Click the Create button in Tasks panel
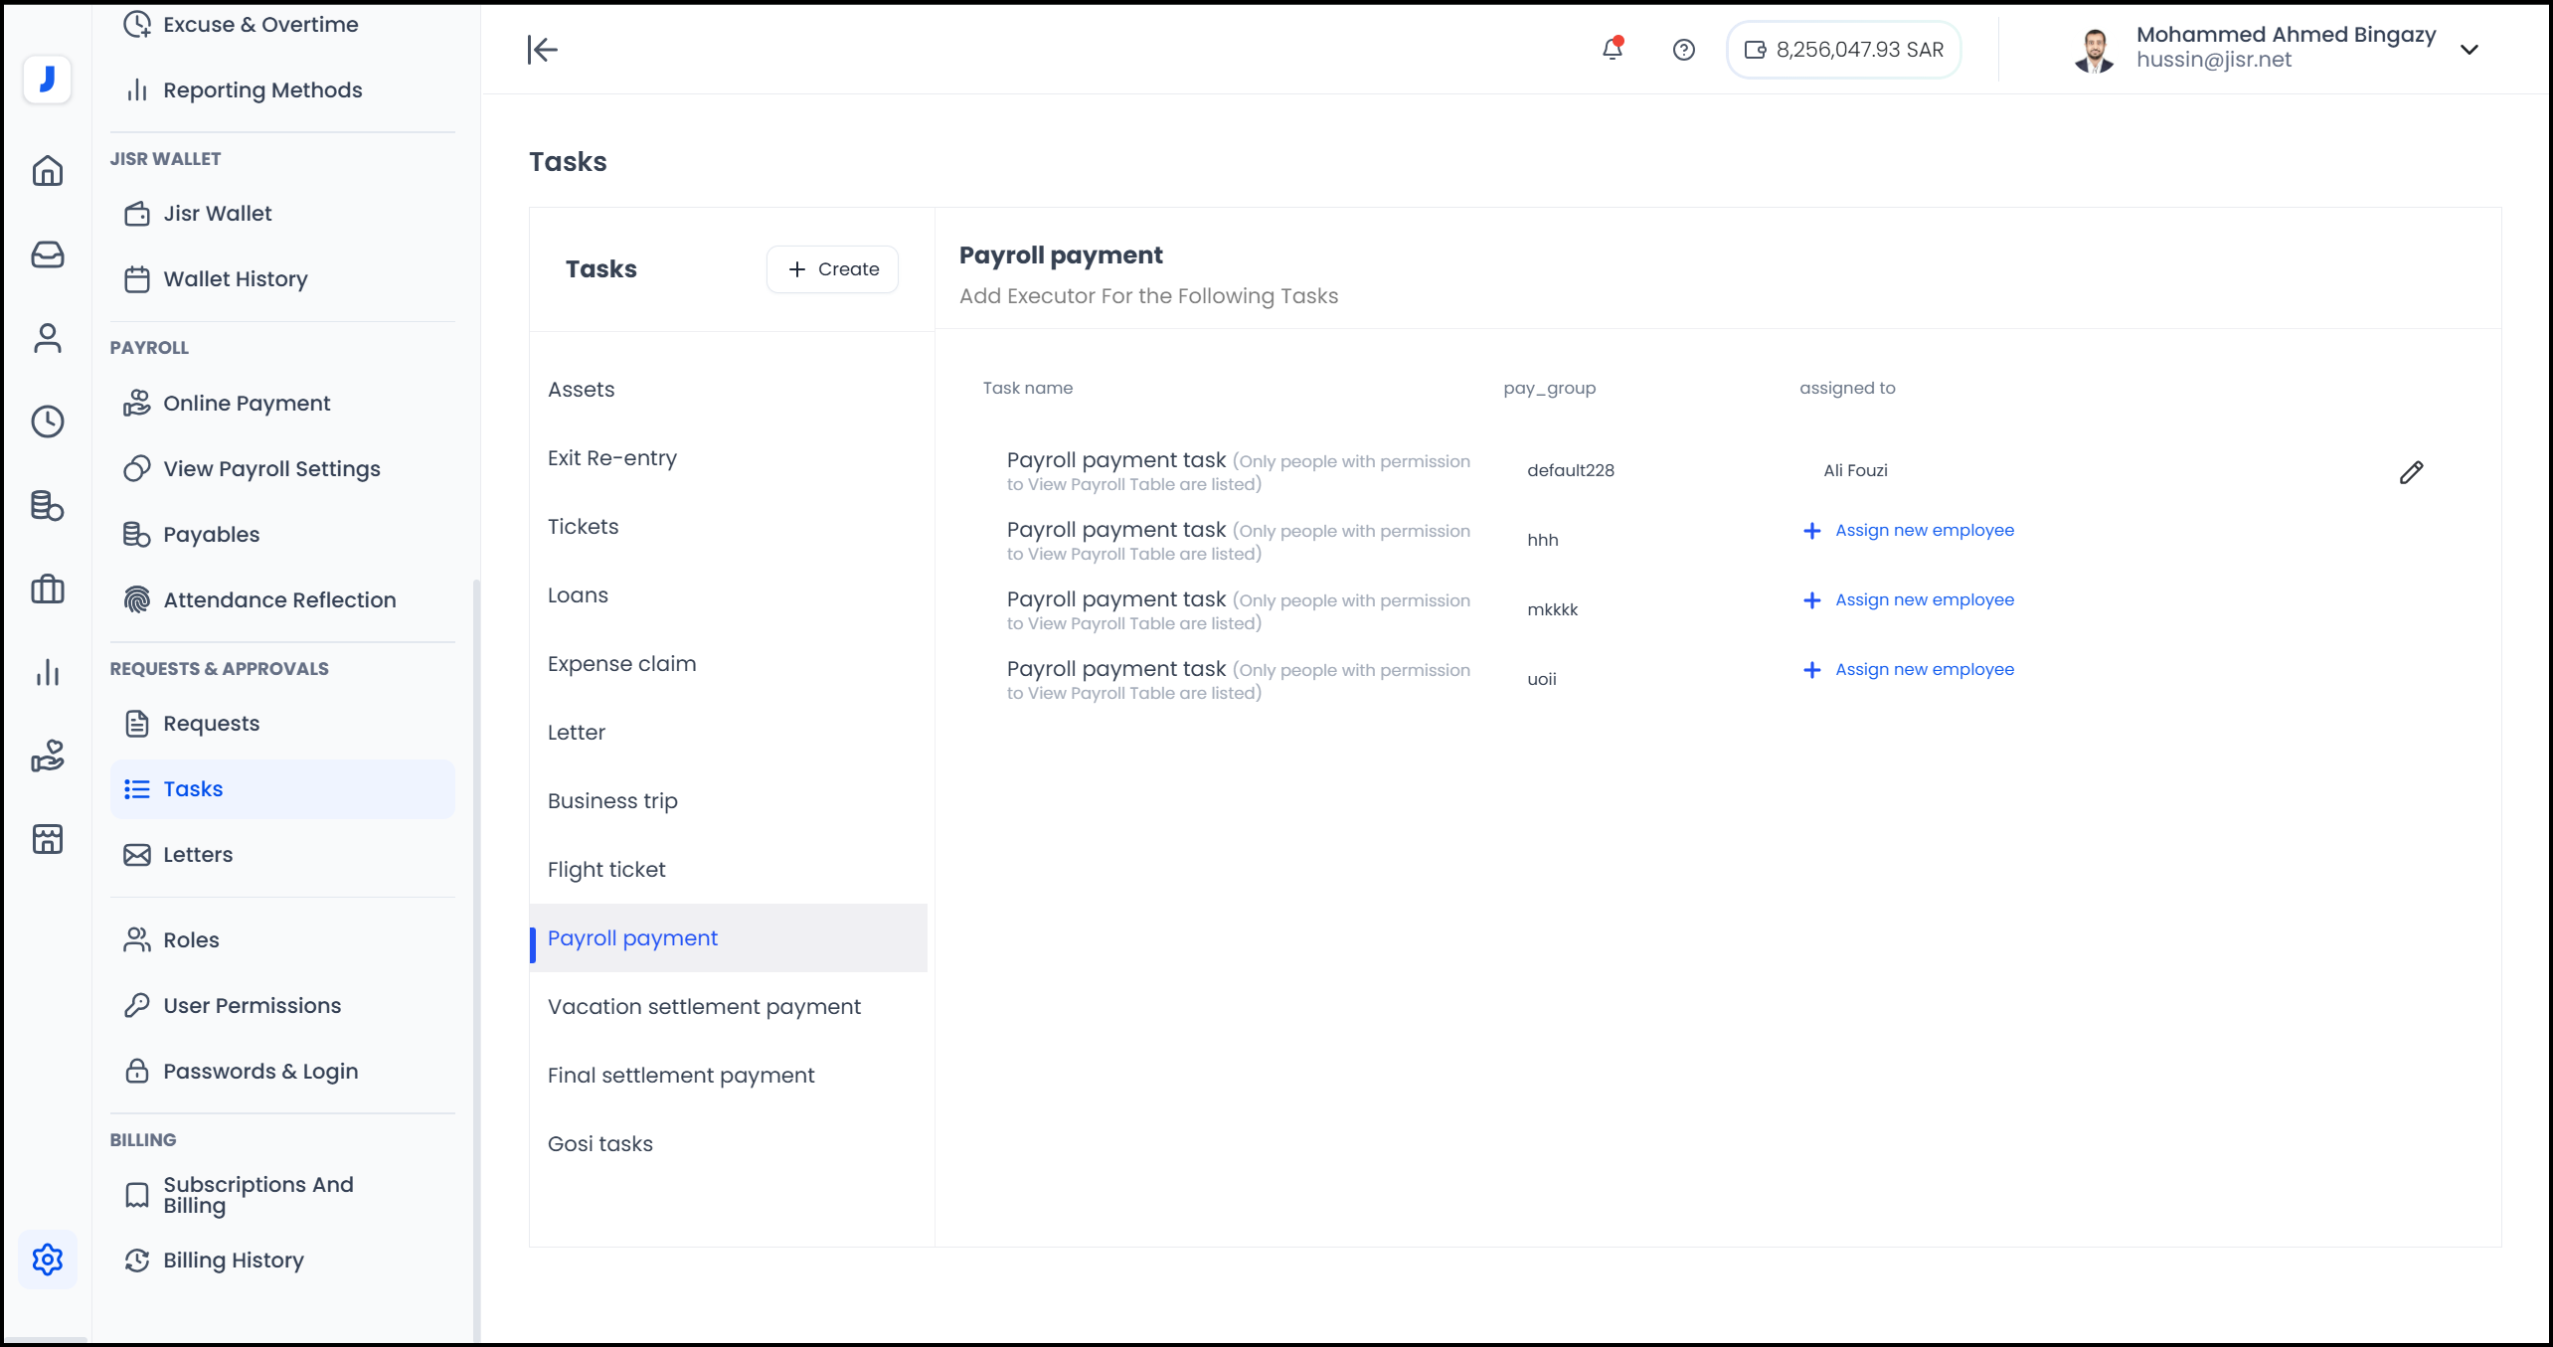 tap(832, 268)
